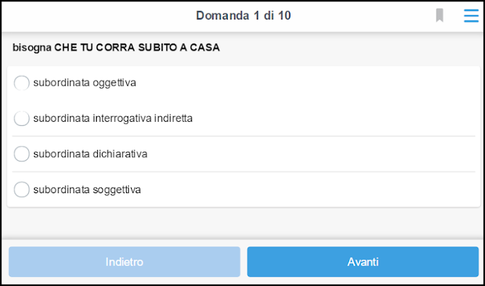Click the "subordinata dichiarativa" label text
485x286 pixels.
point(90,154)
